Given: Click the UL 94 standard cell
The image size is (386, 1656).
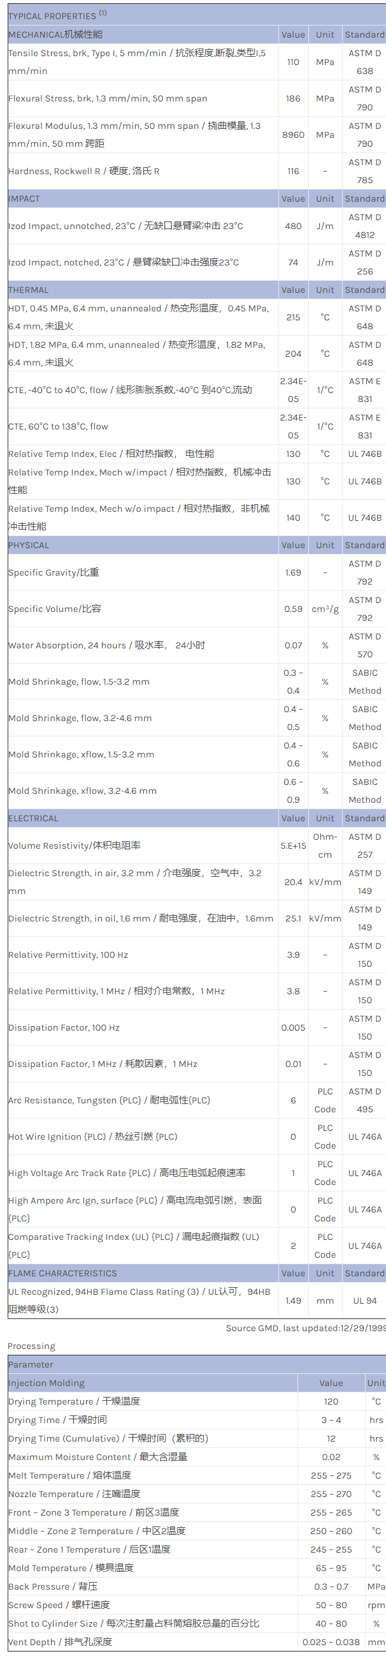Looking at the screenshot, I should (365, 1301).
